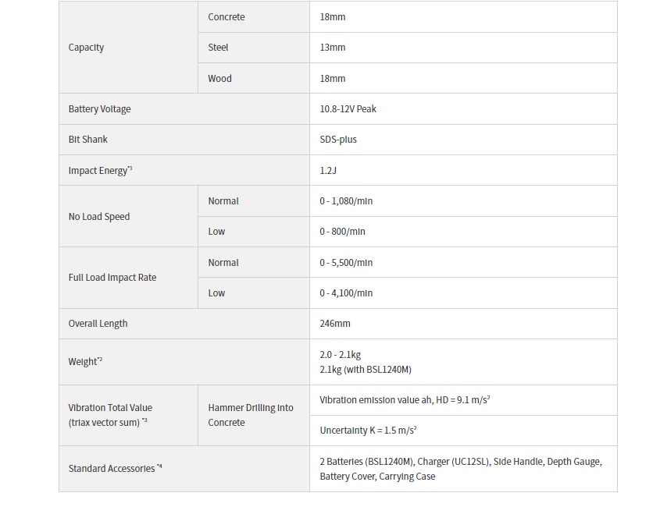Select the 10.8-12V Peak value
Image resolution: width=667 pixels, height=507 pixels.
tap(348, 109)
